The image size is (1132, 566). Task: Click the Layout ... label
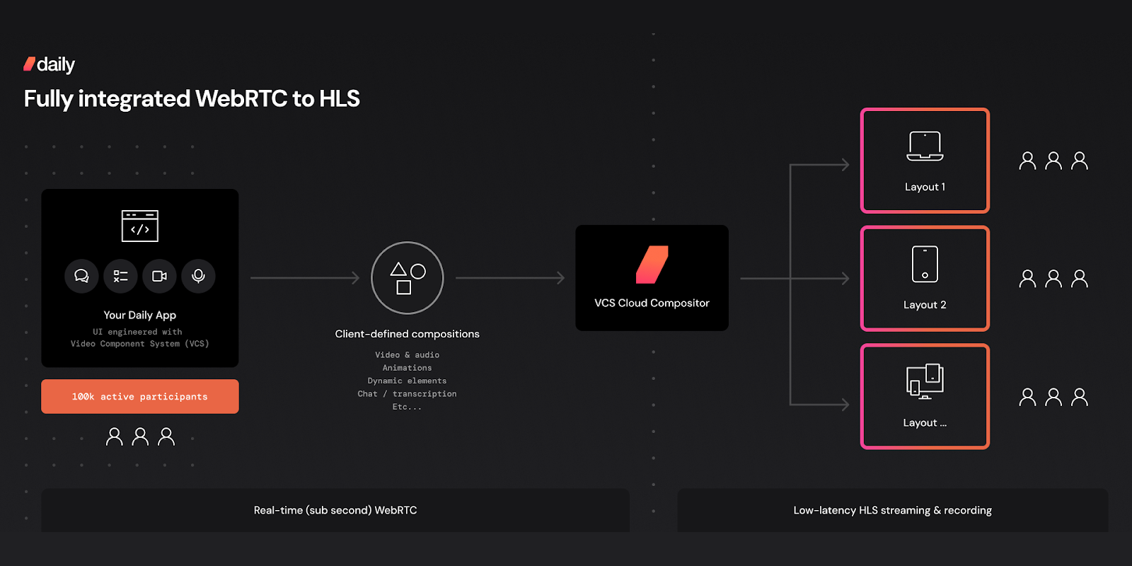click(925, 422)
